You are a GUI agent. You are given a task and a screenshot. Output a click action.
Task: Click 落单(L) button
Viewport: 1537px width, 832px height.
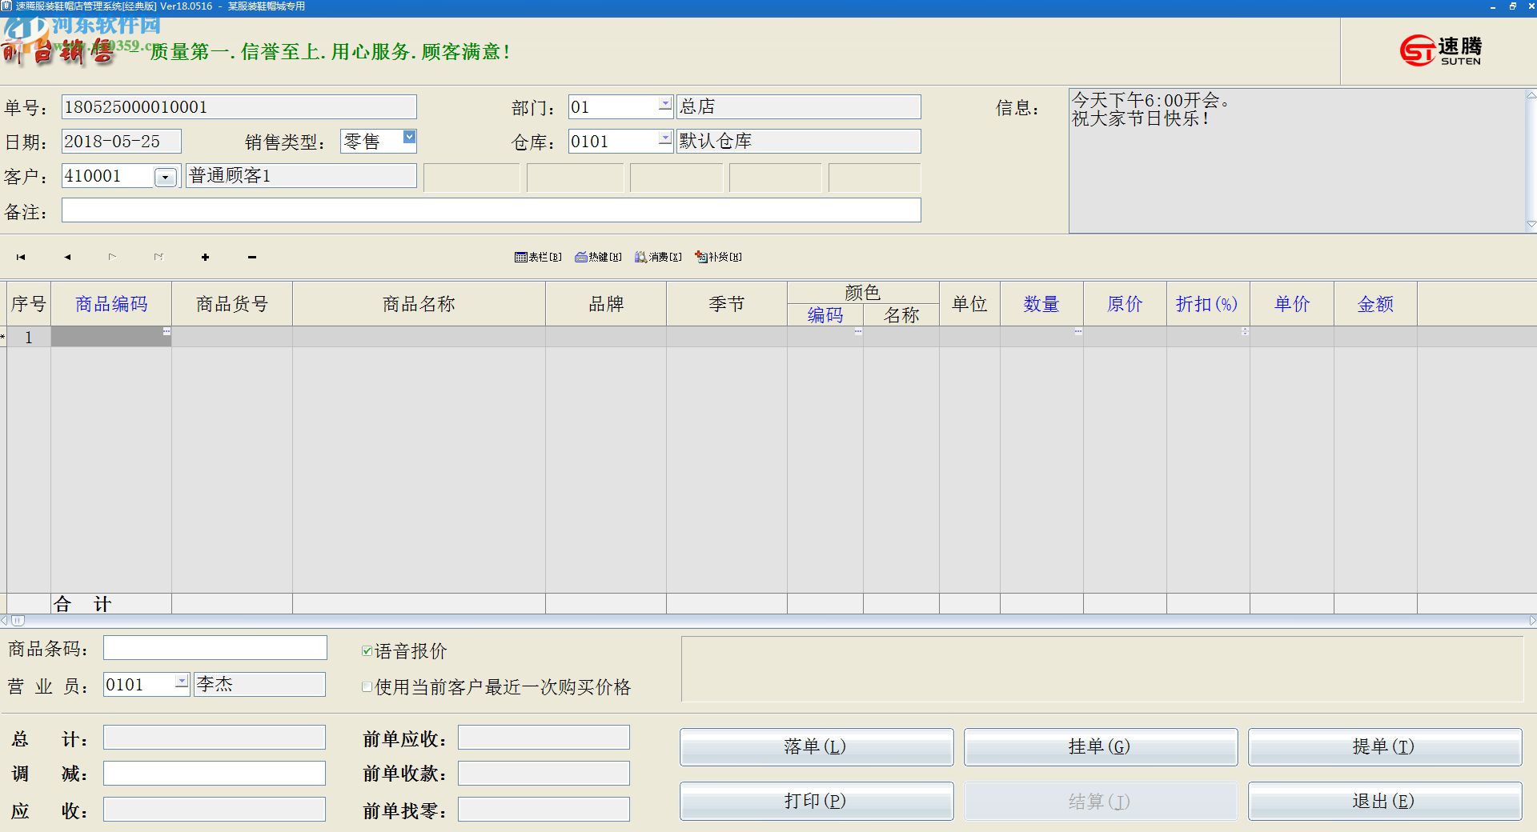click(x=817, y=746)
